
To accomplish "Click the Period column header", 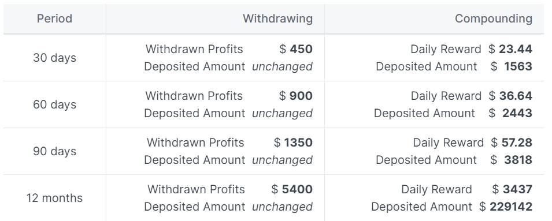I will click(54, 18).
